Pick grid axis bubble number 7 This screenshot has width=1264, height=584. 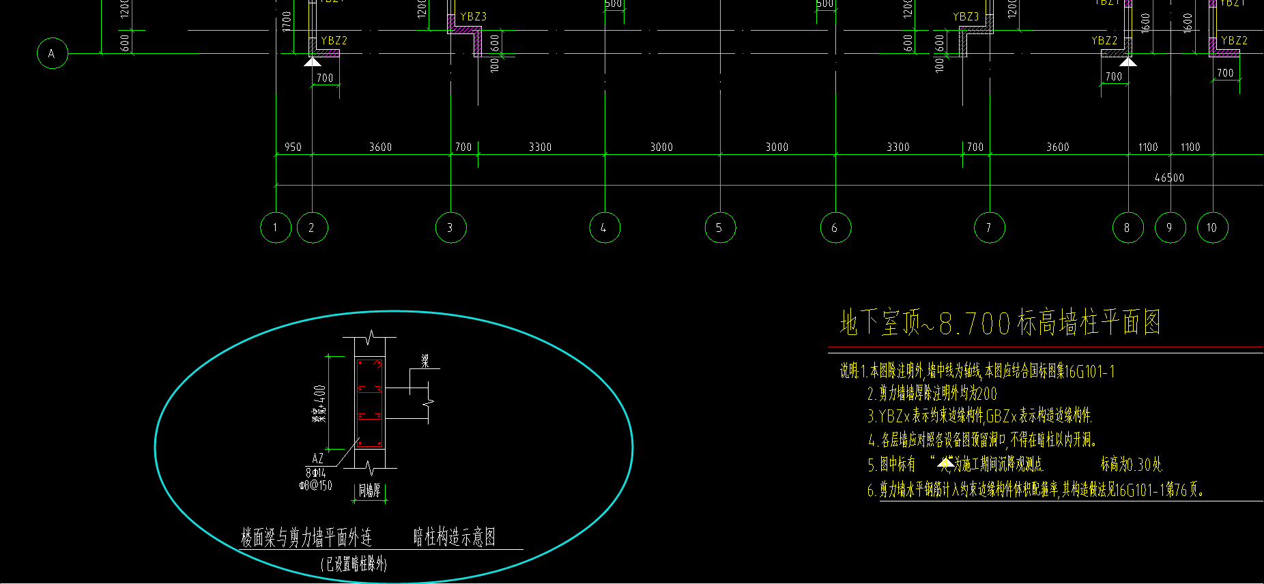coord(990,228)
